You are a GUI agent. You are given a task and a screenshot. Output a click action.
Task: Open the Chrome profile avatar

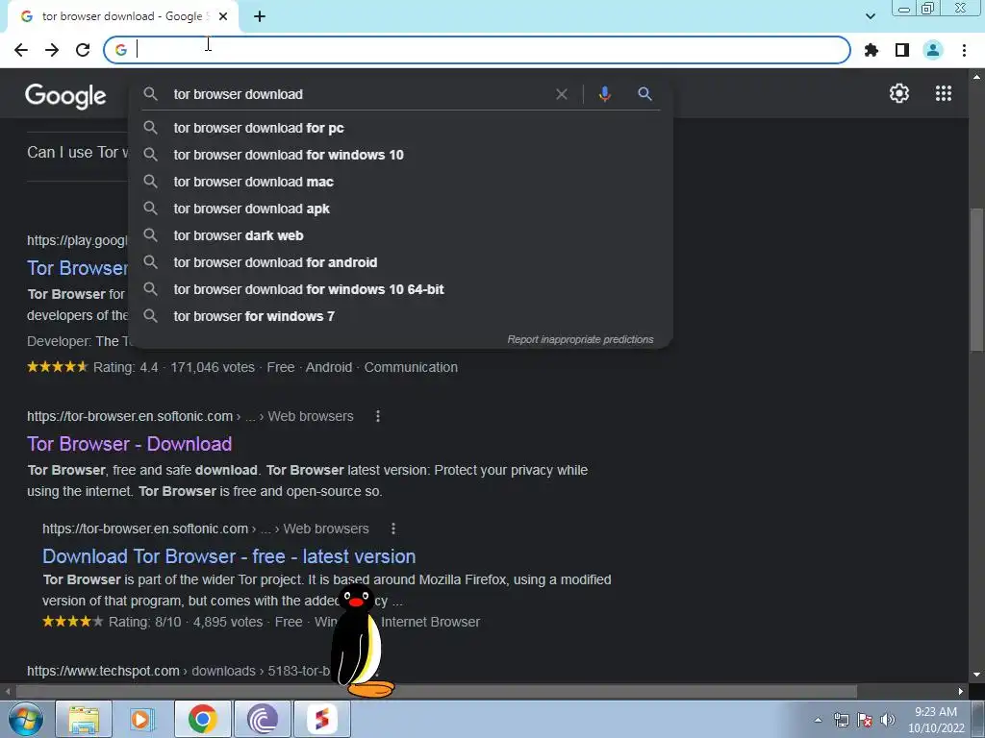click(933, 50)
